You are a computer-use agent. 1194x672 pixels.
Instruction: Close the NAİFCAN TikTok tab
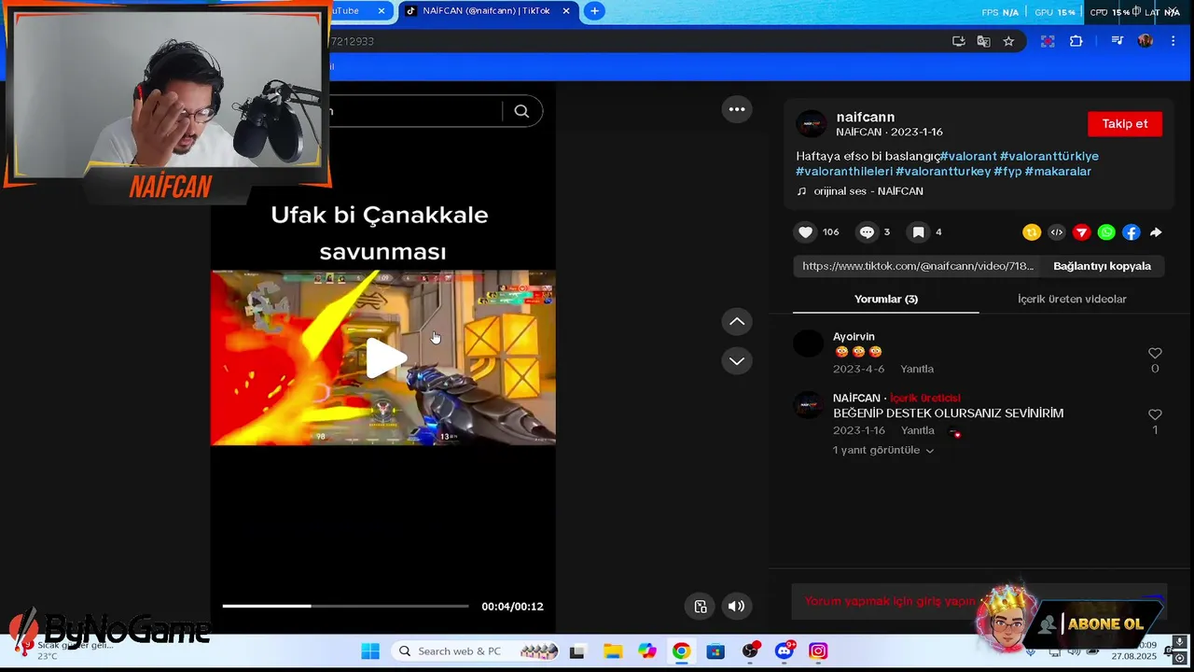567,11
